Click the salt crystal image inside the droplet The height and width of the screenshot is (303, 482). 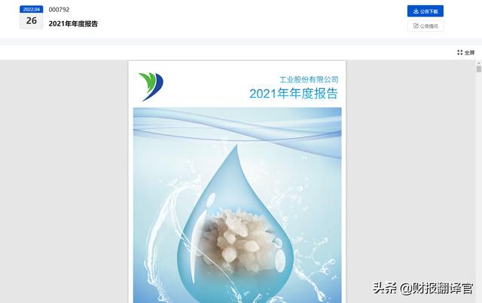[238, 238]
